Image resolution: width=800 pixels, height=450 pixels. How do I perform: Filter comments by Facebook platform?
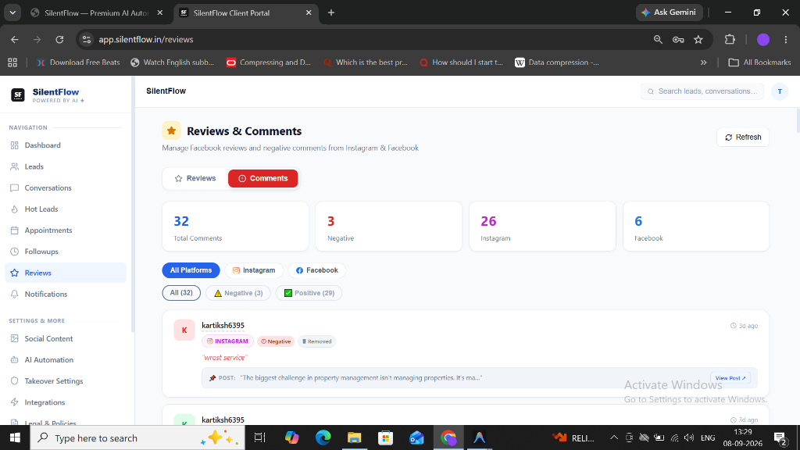click(x=317, y=270)
